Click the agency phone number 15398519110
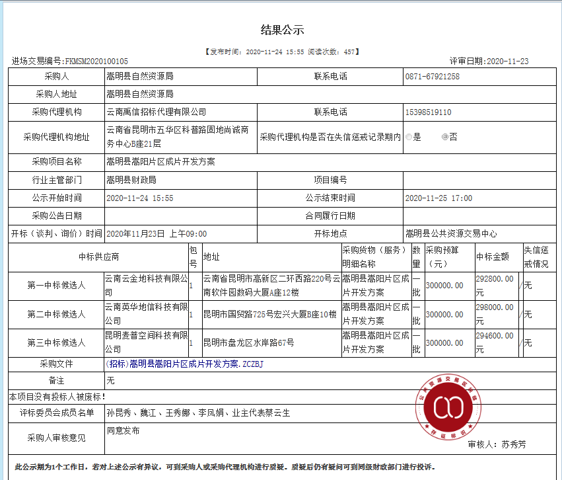 click(428, 112)
